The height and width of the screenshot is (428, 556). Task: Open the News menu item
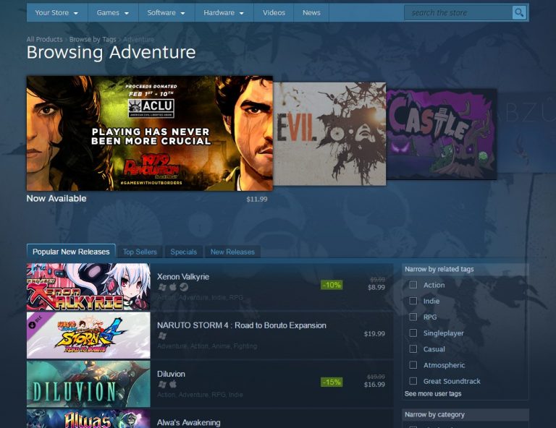(311, 13)
